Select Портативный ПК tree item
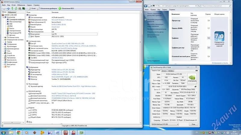This screenshot has height=135, width=241. click(x=14, y=33)
